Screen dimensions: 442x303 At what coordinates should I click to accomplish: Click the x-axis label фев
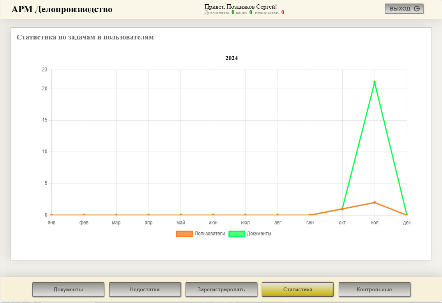point(84,223)
